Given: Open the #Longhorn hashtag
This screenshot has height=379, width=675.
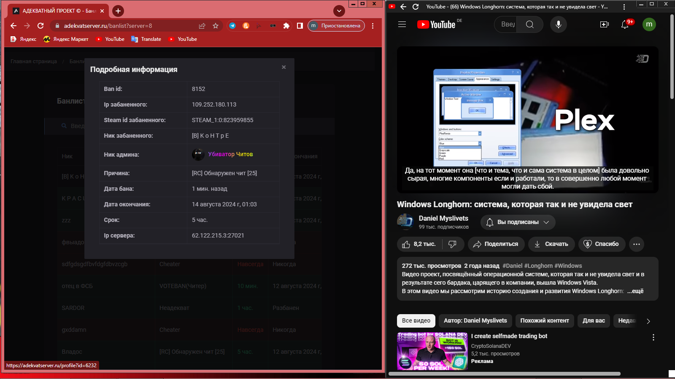Looking at the screenshot, I should 538,266.
